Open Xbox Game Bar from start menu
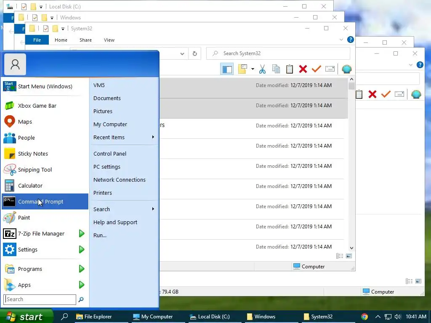This screenshot has width=431, height=323. pos(45,106)
